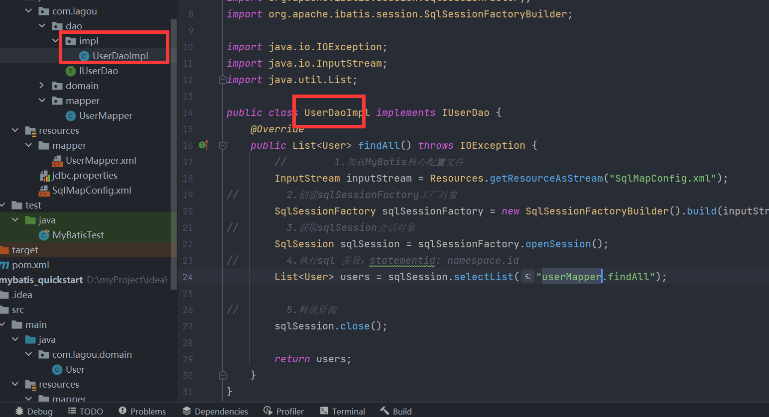
Task: Click 'return users;' on line 29
Action: pos(313,359)
